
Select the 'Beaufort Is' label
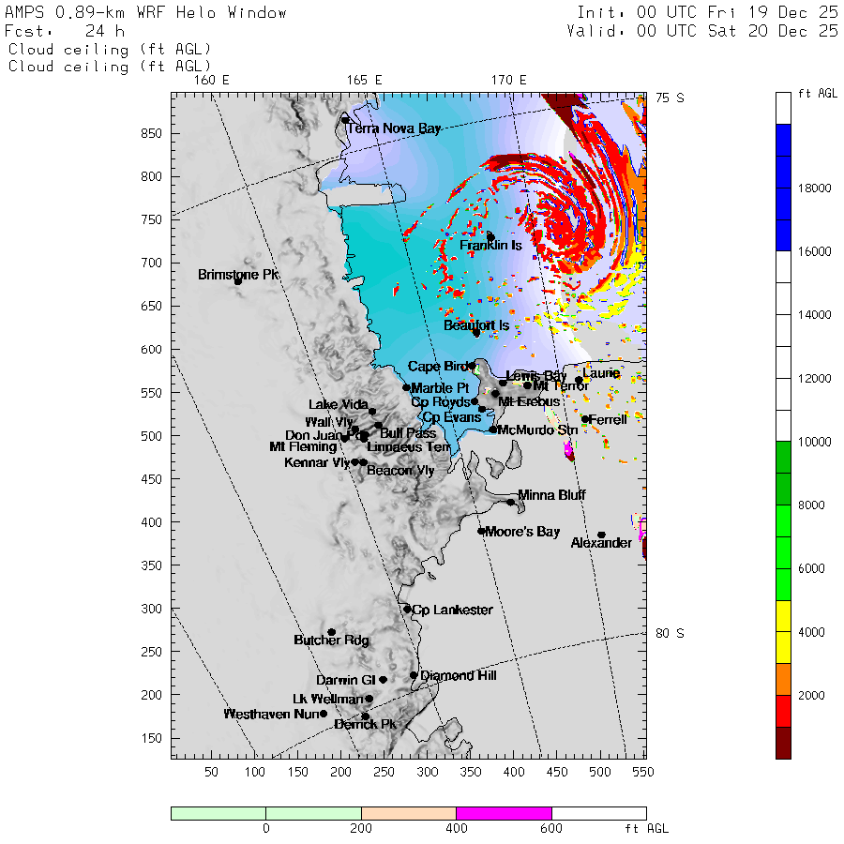476,325
